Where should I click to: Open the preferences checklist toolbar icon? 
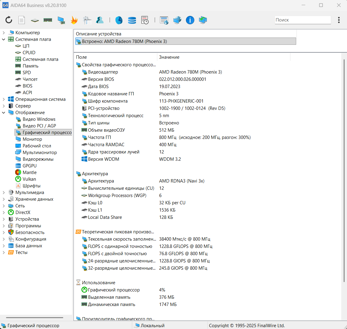(87, 20)
